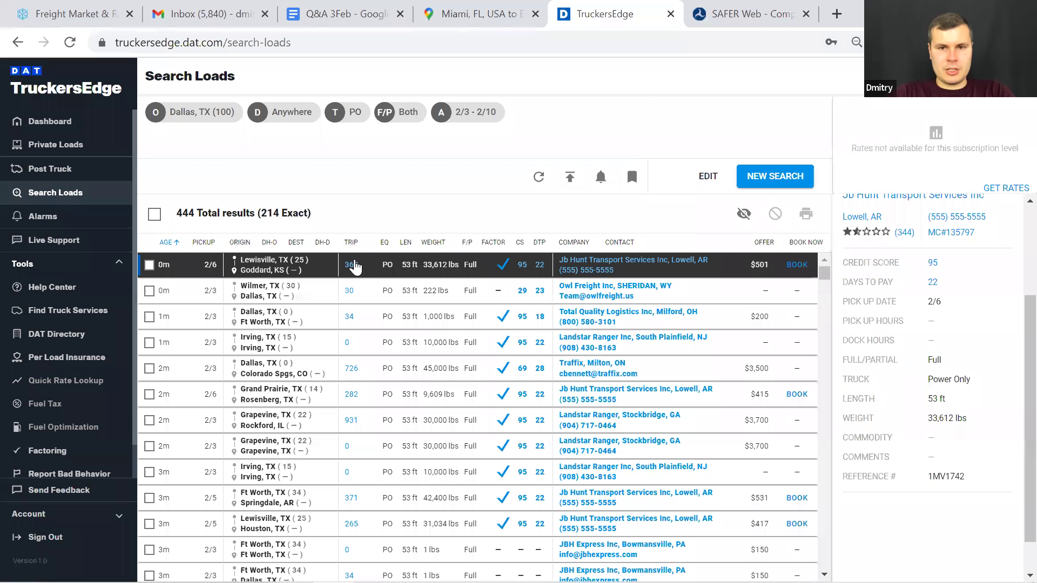
Task: Click the browser back arrow
Action: point(18,42)
